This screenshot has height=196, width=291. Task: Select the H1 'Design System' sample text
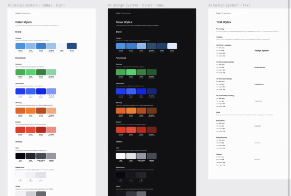(x=262, y=51)
